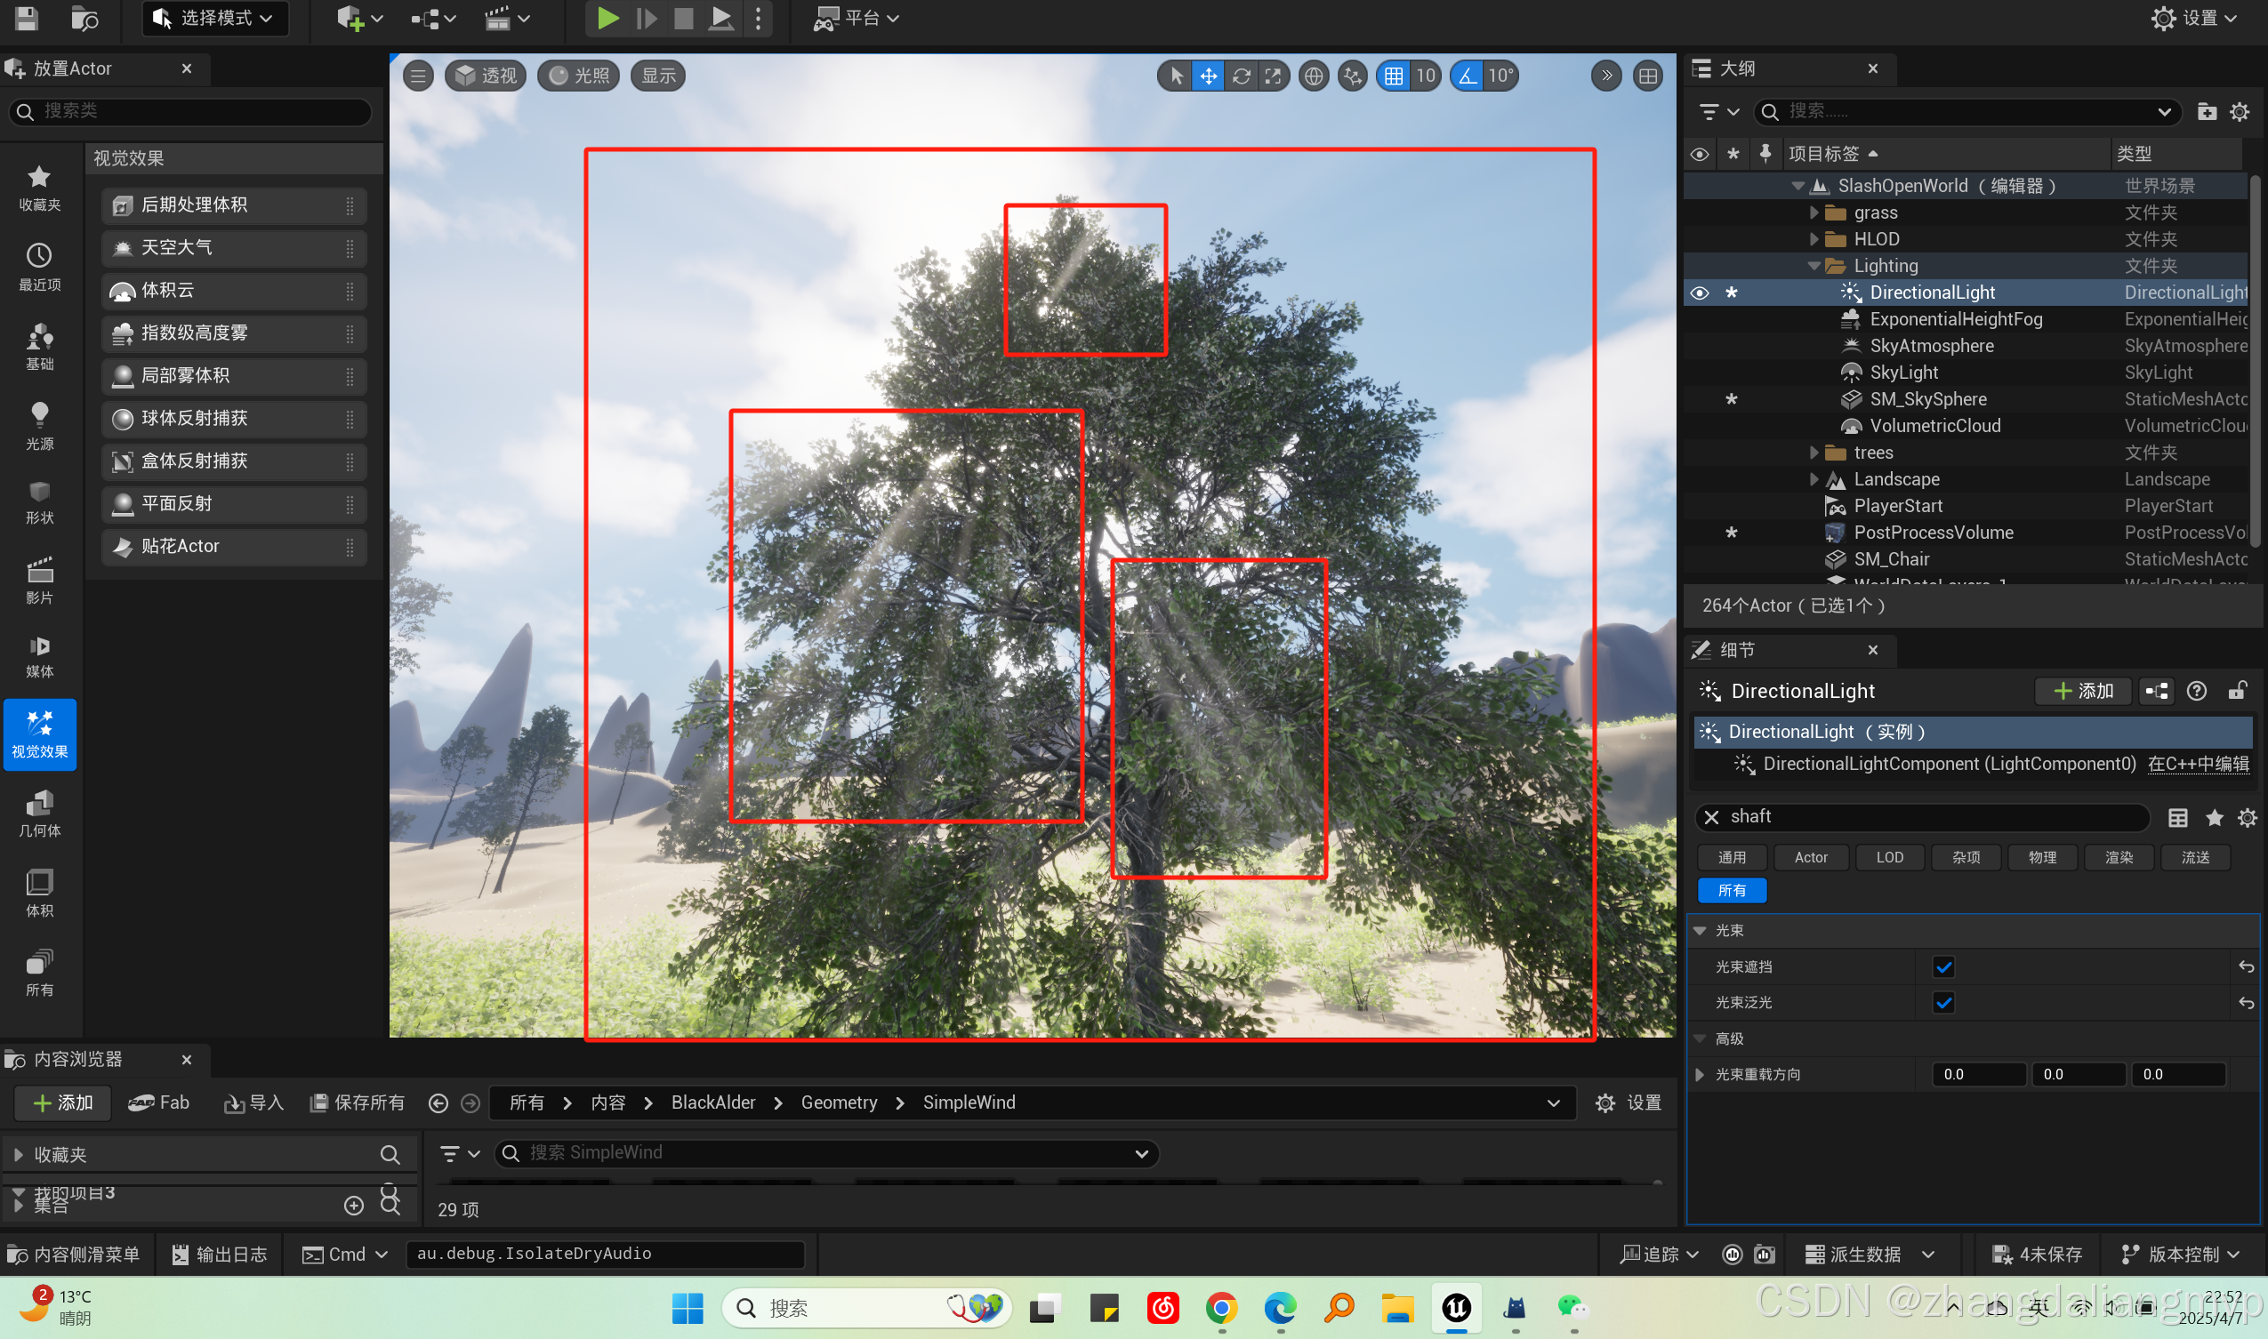The image size is (2268, 1339).
Task: Uncheck the 光束泛光 checkbox
Action: (1943, 1002)
